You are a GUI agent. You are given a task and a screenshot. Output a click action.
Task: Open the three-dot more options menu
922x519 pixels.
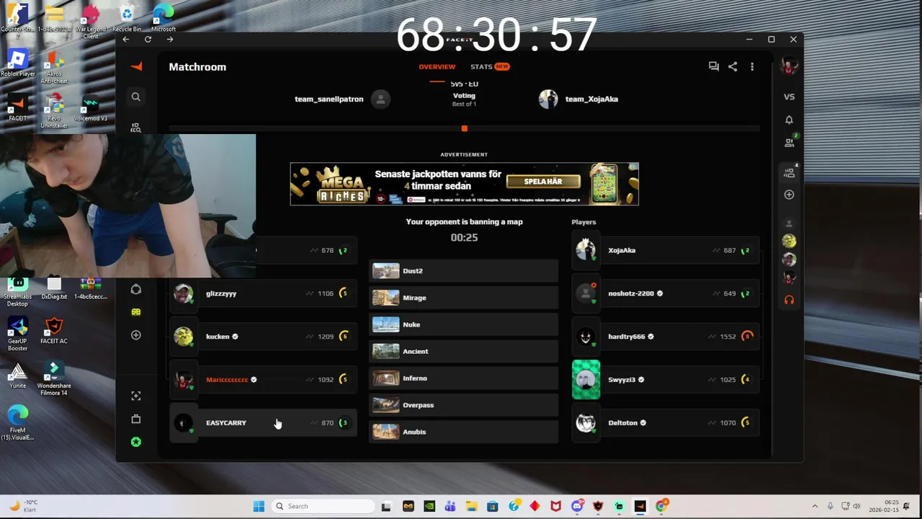point(752,66)
